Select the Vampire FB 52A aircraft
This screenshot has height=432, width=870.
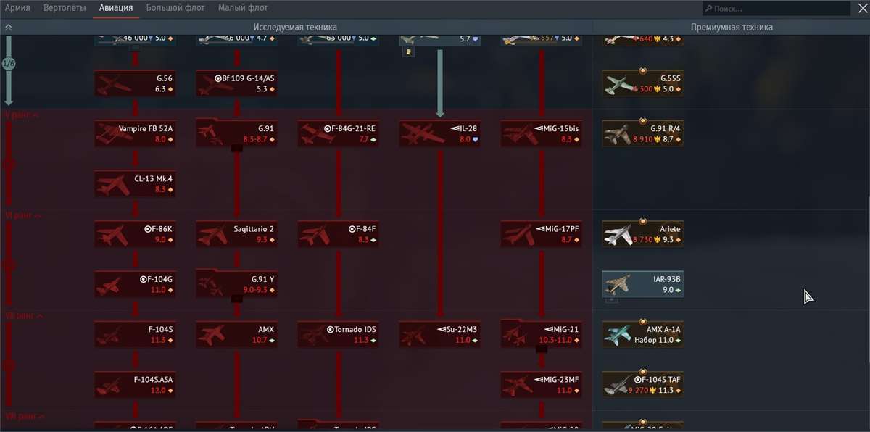(135, 133)
